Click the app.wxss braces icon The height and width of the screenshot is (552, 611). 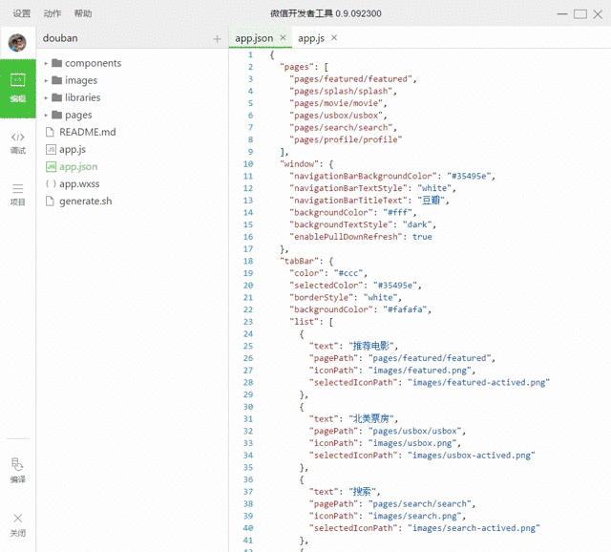[x=51, y=183]
